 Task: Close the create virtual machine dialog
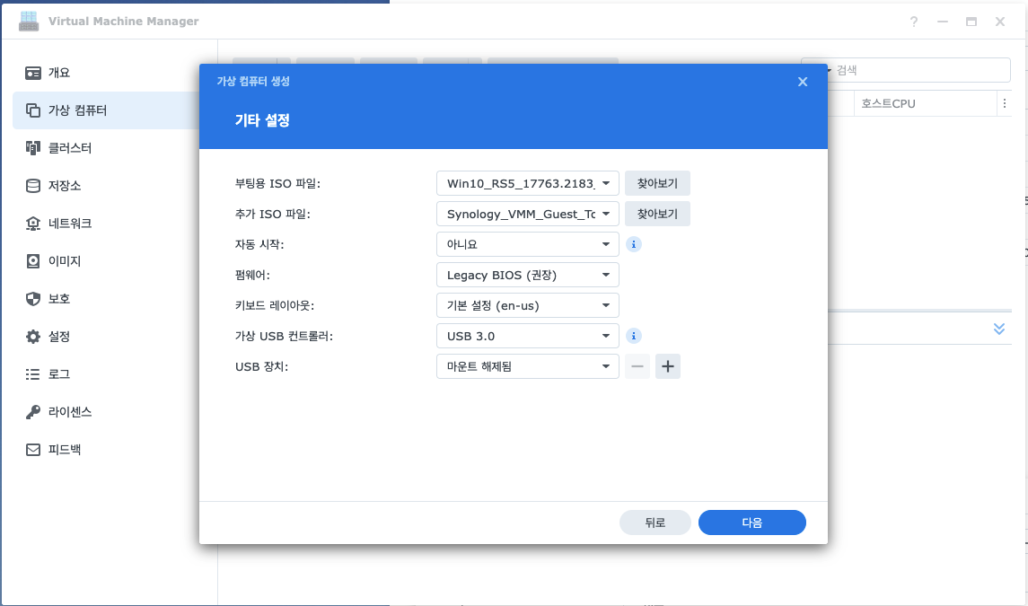click(x=803, y=82)
